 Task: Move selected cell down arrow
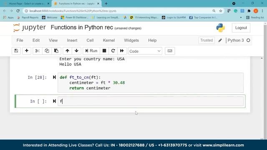tap(76, 51)
